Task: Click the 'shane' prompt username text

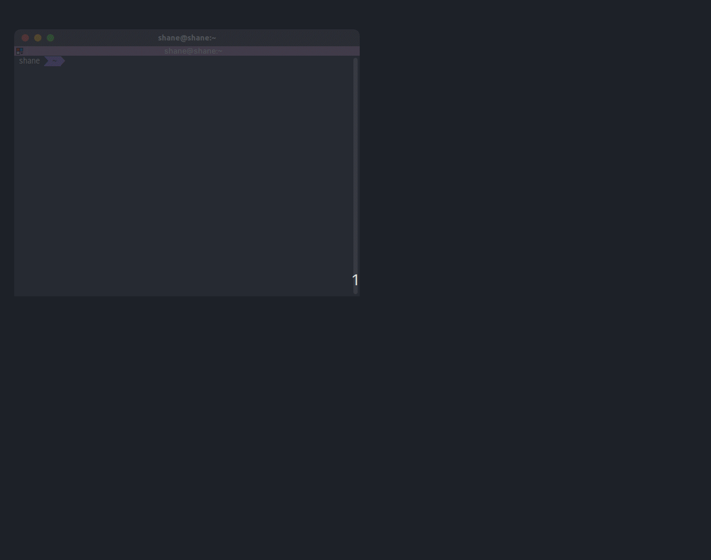Action: [x=29, y=61]
